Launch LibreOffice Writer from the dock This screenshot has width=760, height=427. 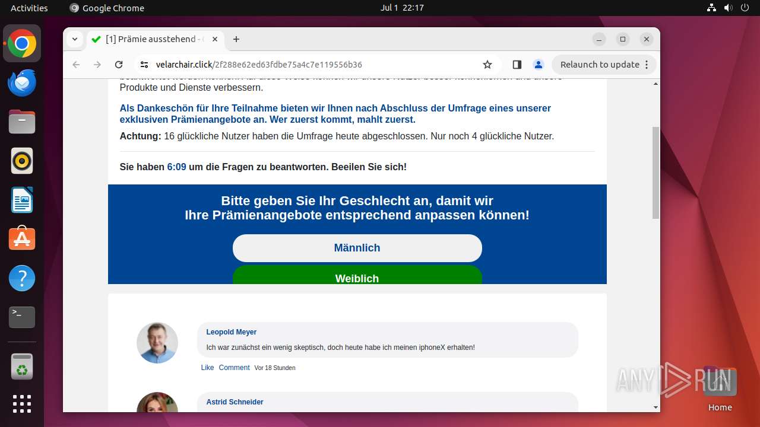click(22, 200)
